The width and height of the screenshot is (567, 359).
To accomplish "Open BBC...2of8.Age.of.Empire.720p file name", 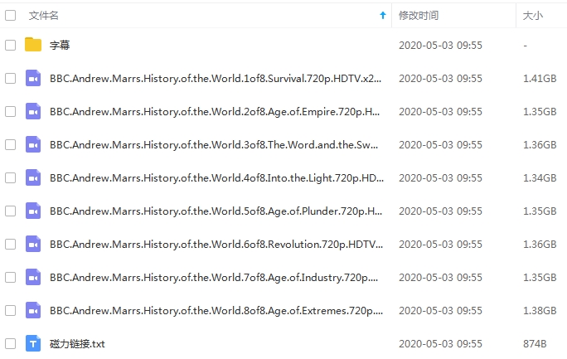I will coord(215,112).
